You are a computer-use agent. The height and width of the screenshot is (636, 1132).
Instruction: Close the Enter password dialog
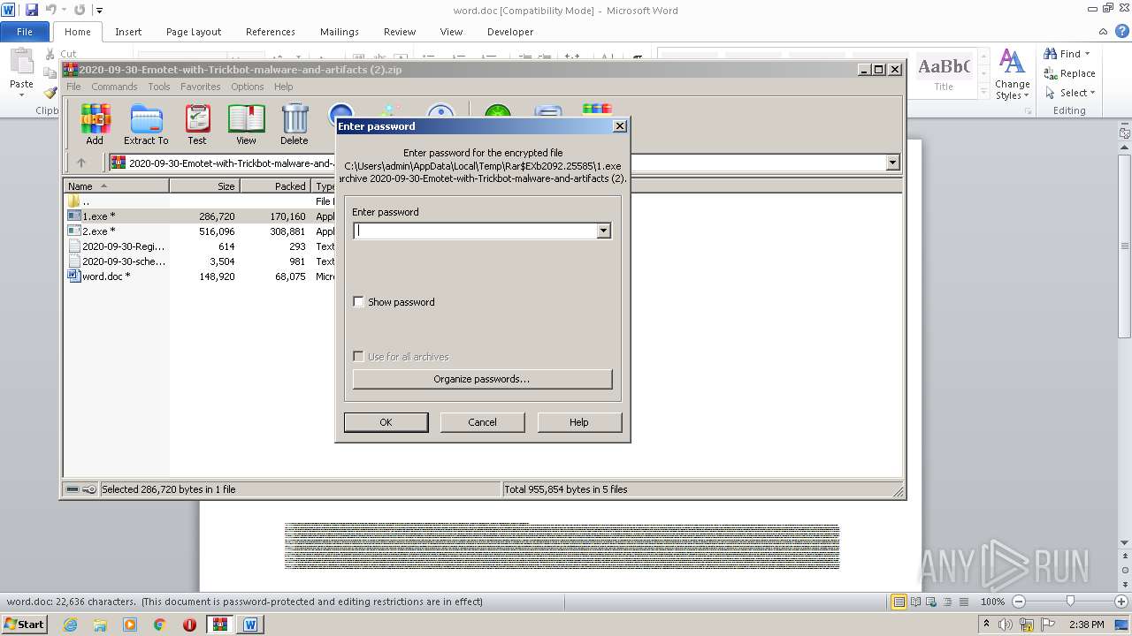tap(620, 126)
